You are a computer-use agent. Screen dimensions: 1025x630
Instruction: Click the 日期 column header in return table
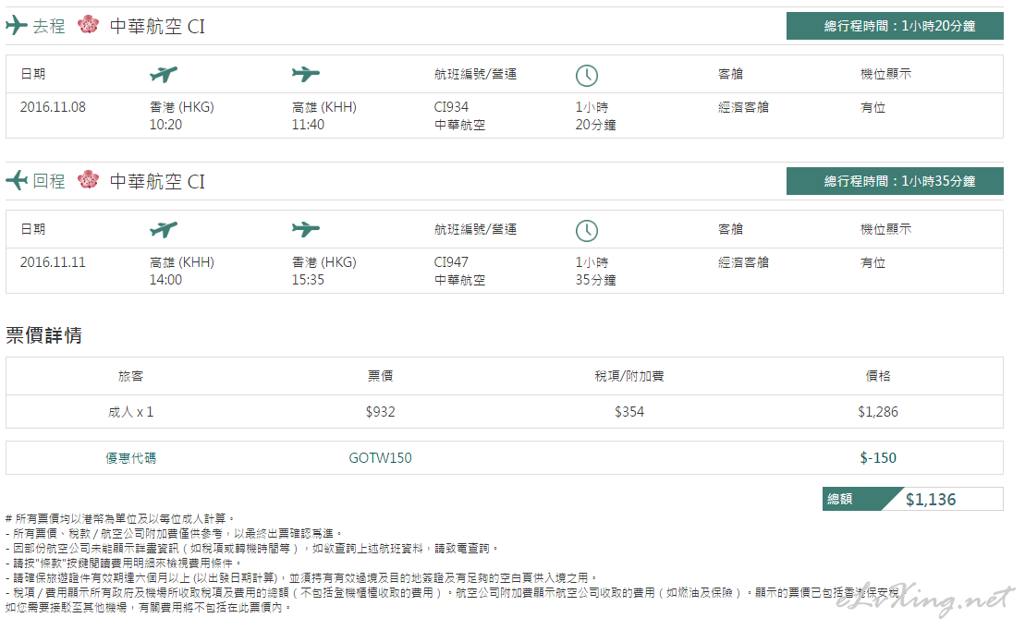[x=32, y=229]
